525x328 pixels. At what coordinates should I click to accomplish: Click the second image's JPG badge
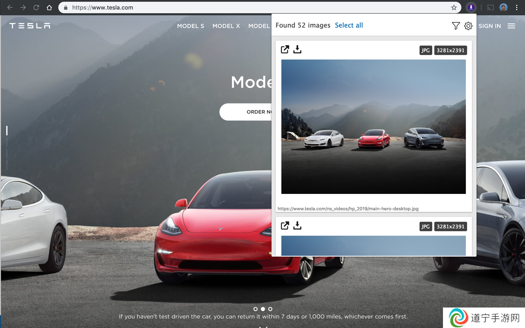[x=426, y=226]
